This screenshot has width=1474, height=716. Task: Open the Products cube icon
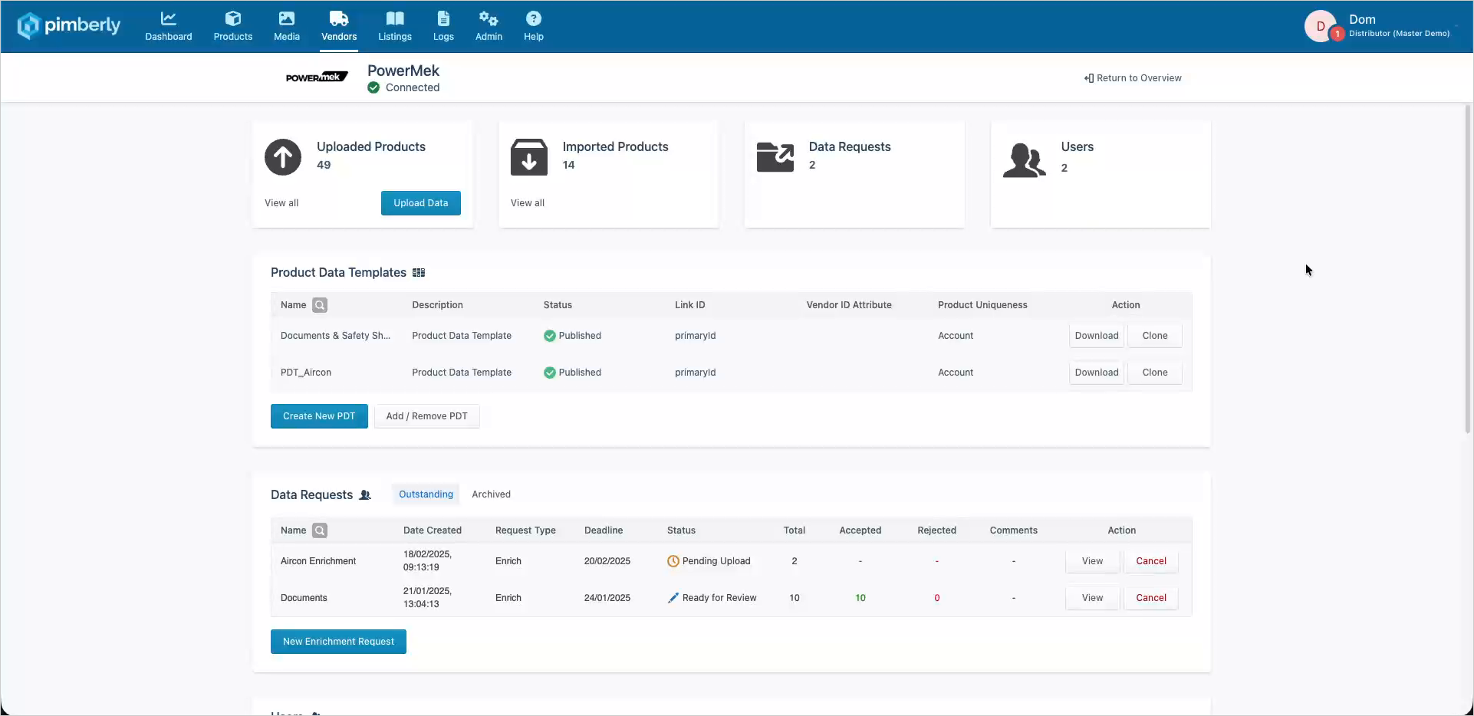(233, 18)
